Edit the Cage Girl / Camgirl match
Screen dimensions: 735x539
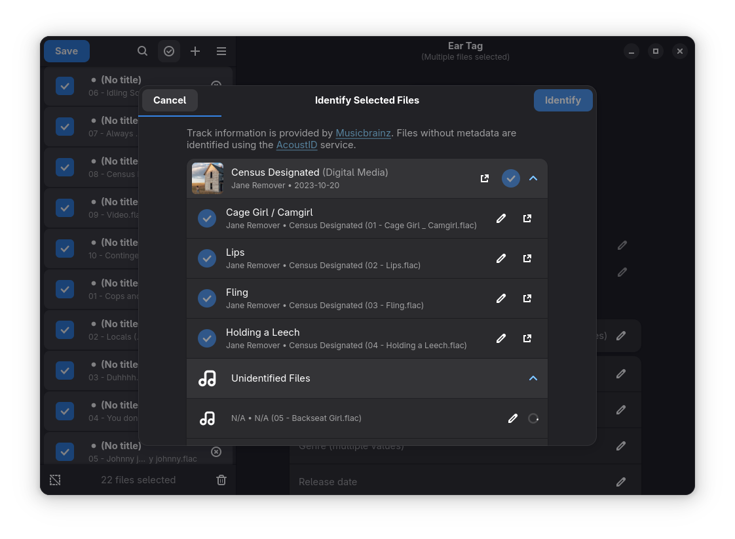tap(501, 218)
